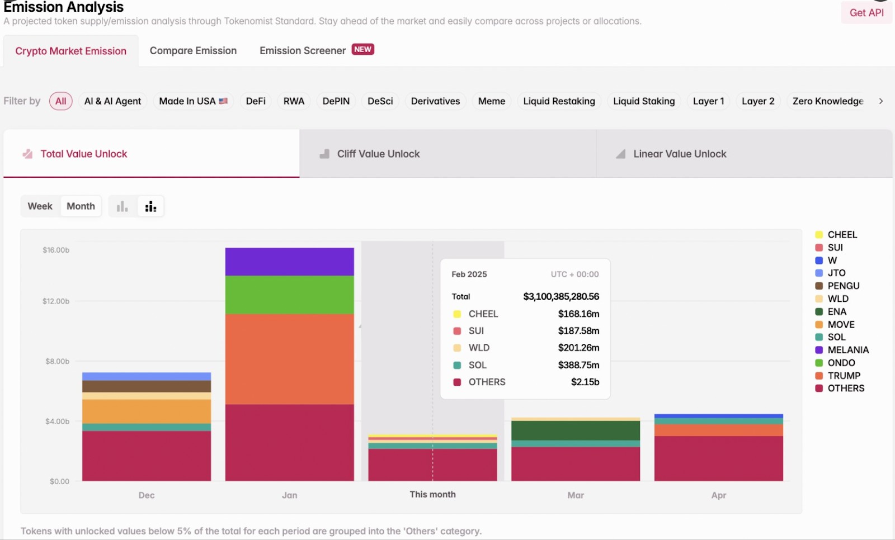Screen dimensions: 895x540
Task: Click the ENA segment in Mar bar
Action: click(576, 430)
